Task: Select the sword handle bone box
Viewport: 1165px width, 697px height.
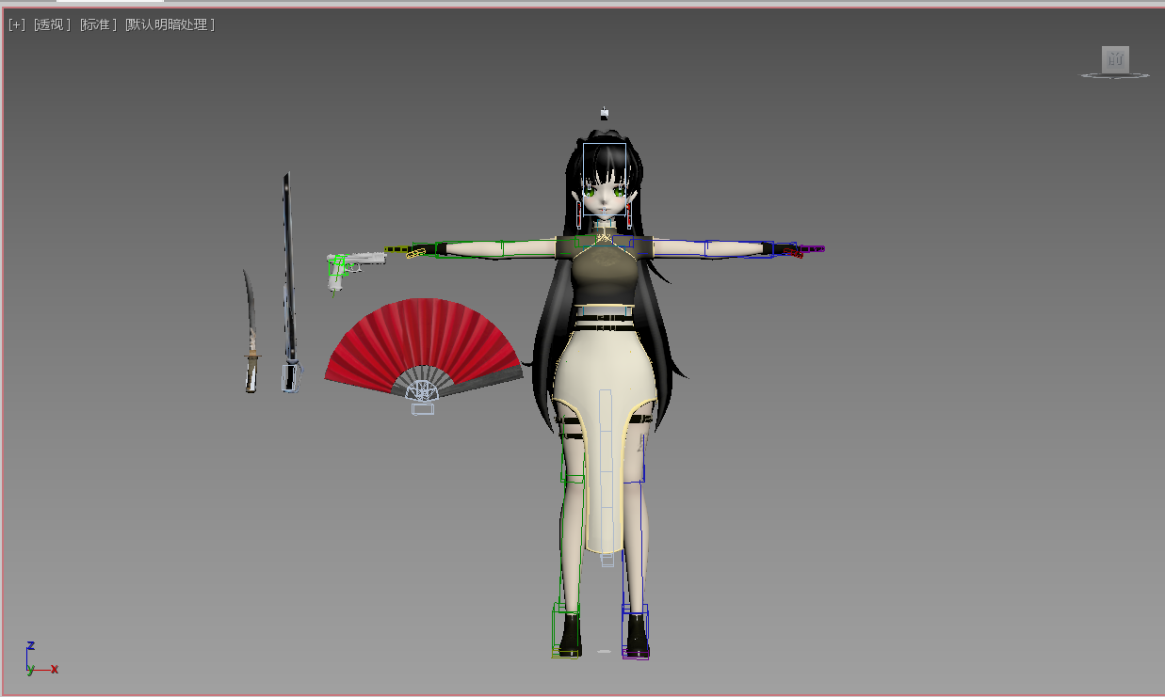Action: point(292,378)
